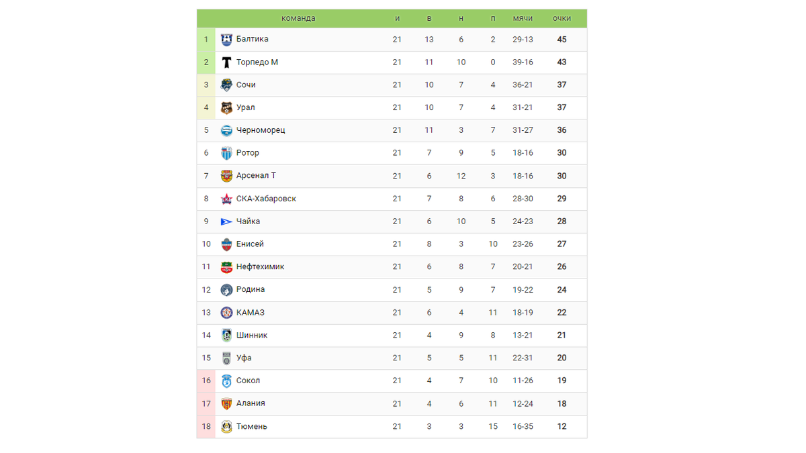Click the Шинник club logo
Image resolution: width=806 pixels, height=453 pixels.
point(226,336)
